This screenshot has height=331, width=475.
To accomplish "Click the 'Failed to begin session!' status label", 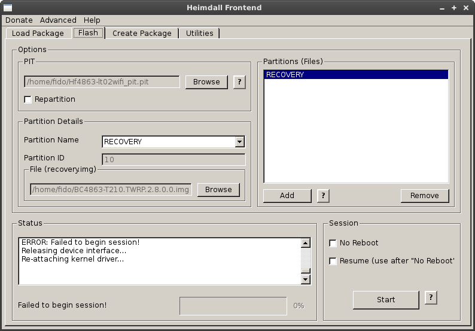I will click(62, 305).
